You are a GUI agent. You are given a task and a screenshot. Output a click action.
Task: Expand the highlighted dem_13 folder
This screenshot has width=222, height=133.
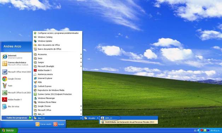click(58, 118)
